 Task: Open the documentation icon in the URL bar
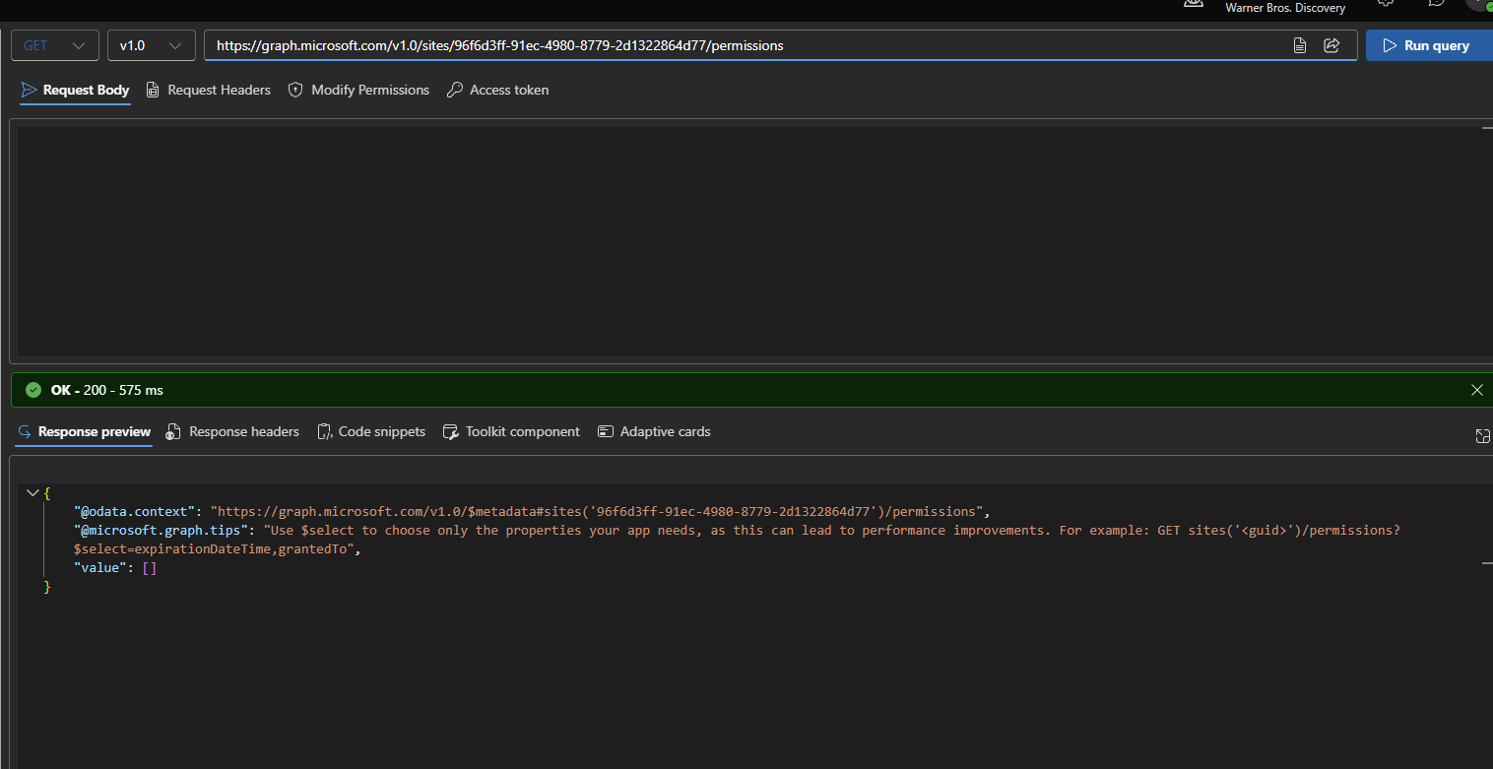click(1300, 45)
